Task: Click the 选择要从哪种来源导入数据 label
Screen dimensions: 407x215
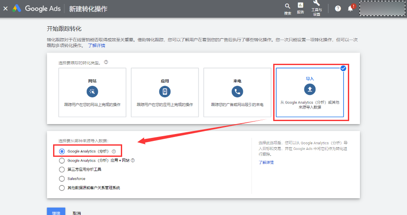Action: click(83, 141)
